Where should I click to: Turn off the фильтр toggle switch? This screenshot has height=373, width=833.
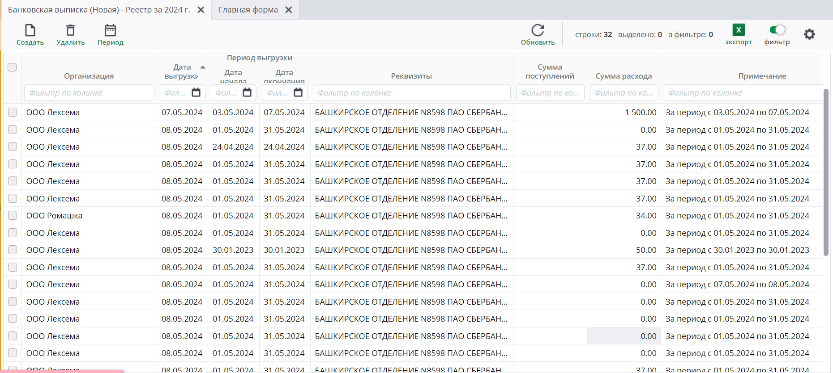[x=777, y=30]
